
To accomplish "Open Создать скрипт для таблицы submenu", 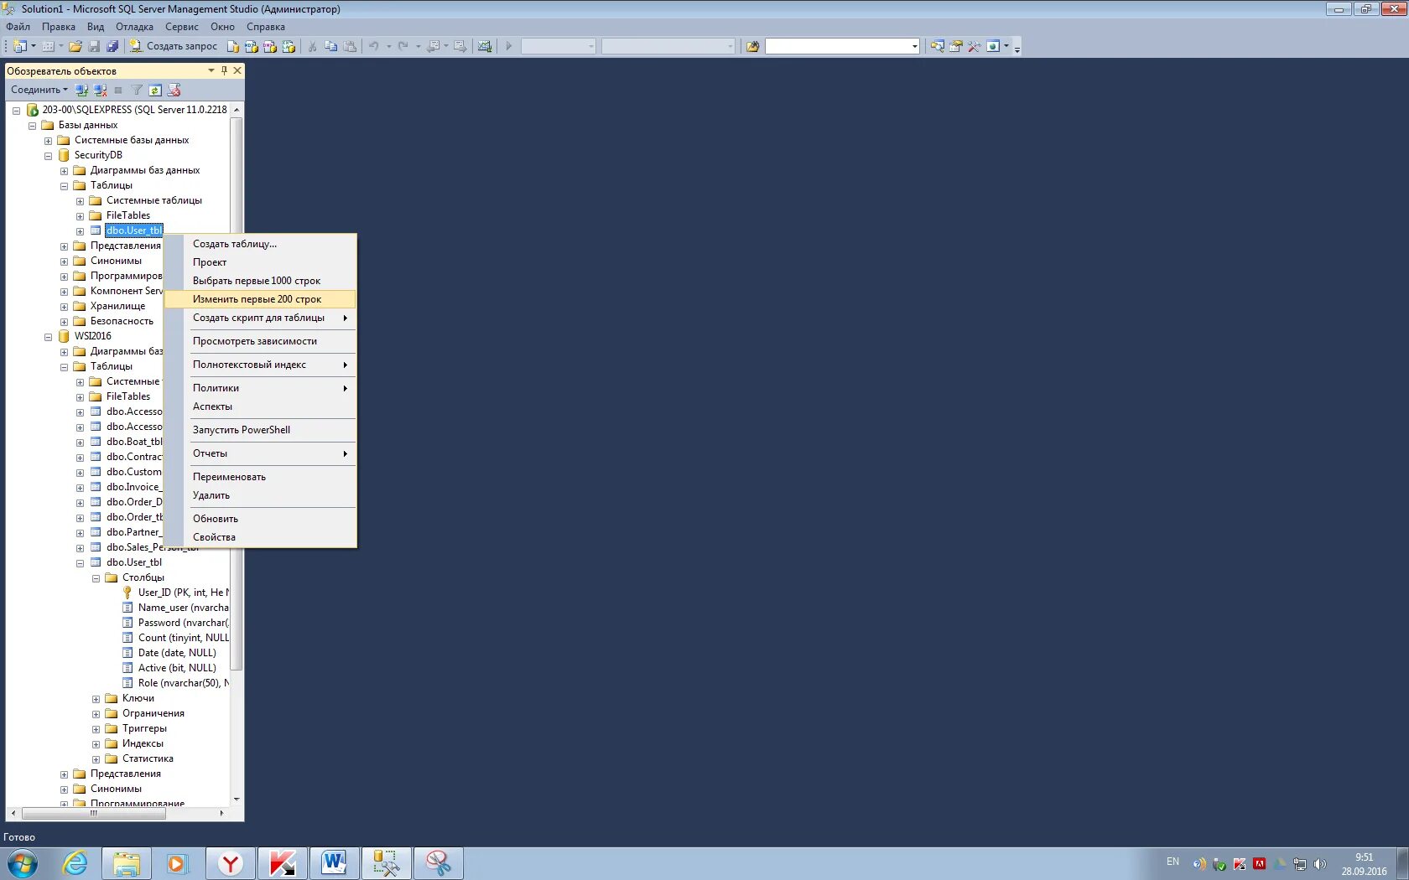I will tap(260, 318).
